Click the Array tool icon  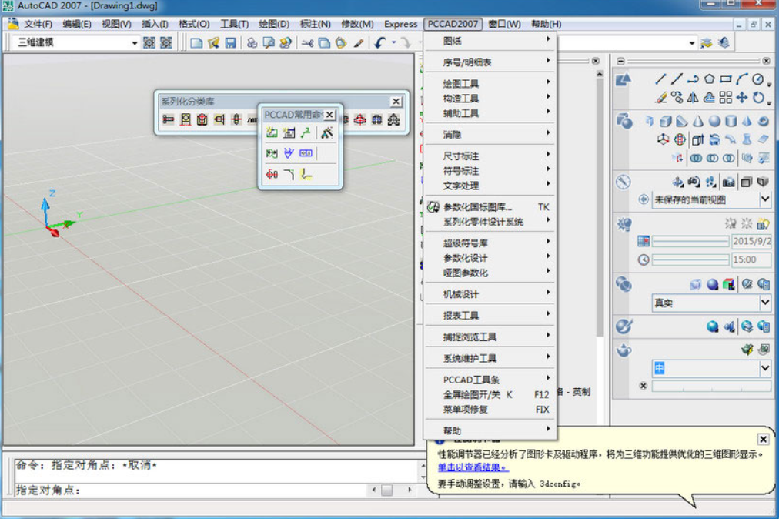[x=725, y=98]
